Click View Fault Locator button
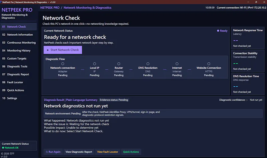The image size is (267, 158). (107, 152)
